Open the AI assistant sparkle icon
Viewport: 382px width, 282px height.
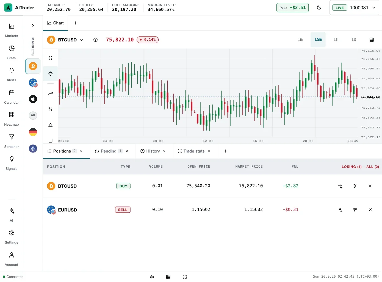[x=12, y=215]
